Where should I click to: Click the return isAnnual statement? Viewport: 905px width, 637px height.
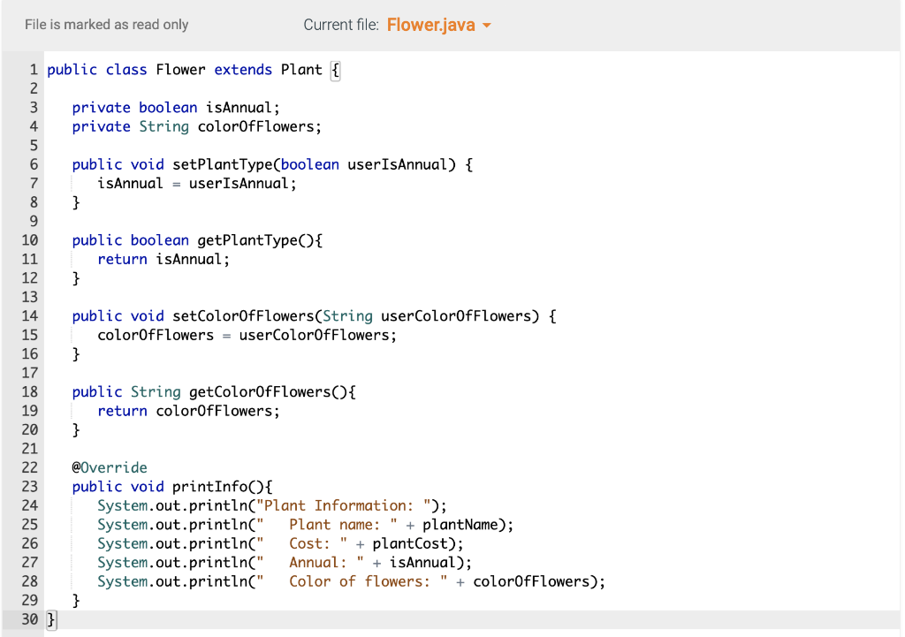pos(164,259)
